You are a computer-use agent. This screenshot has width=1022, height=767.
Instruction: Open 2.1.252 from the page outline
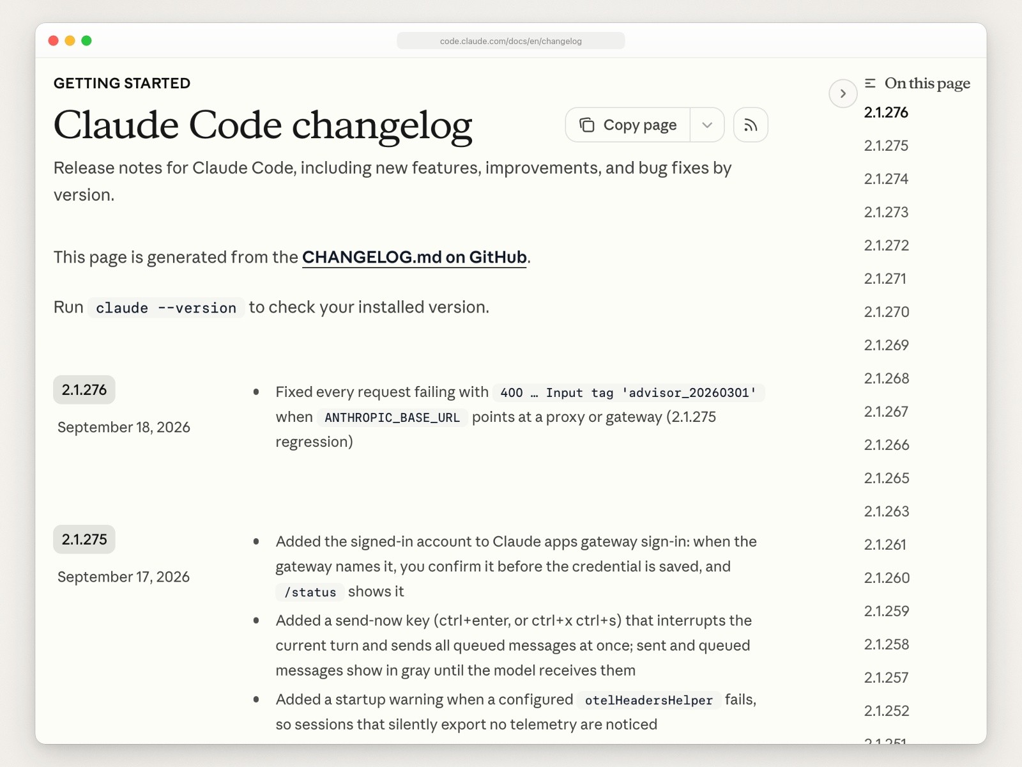(887, 711)
